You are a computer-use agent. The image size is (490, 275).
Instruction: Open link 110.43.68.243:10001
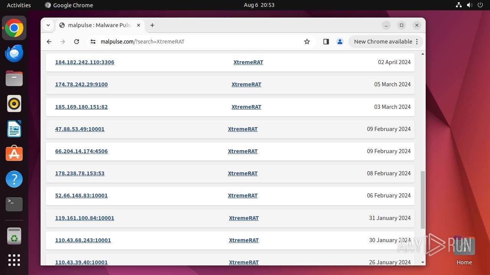83,240
